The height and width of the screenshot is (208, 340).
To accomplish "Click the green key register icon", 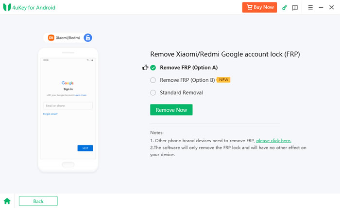I will (285, 8).
